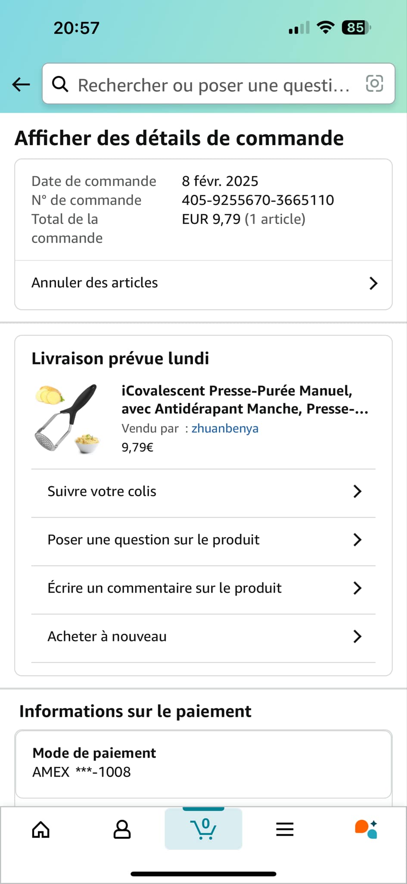
Task: Select Poser une question sur le produit
Action: [x=154, y=540]
